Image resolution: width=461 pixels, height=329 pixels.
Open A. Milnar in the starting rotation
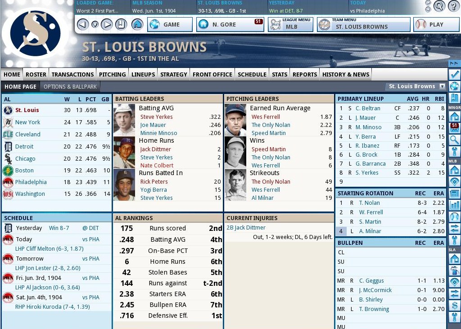pyautogui.click(x=370, y=231)
